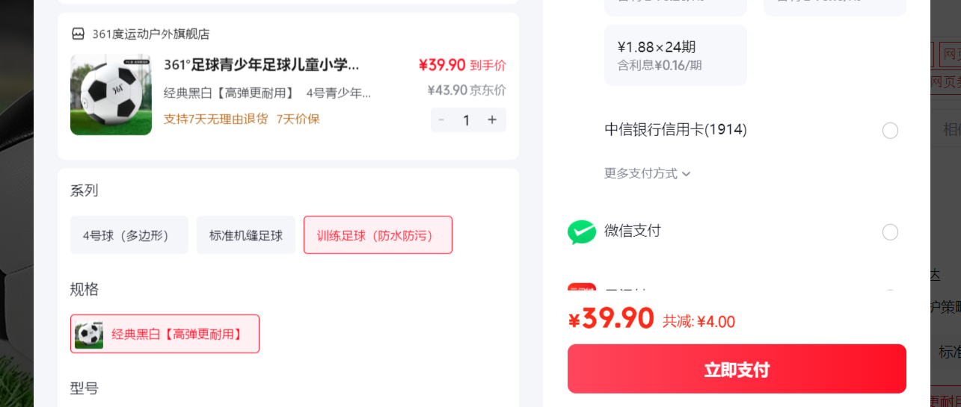Select 经典黑白【高弹更耐用】 specification
The height and width of the screenshot is (407, 961).
pos(165,334)
